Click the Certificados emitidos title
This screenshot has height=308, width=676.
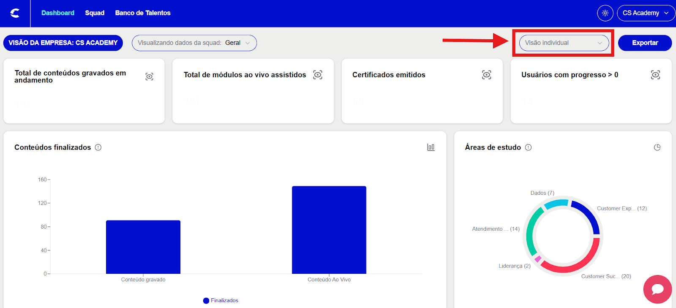[x=389, y=75]
